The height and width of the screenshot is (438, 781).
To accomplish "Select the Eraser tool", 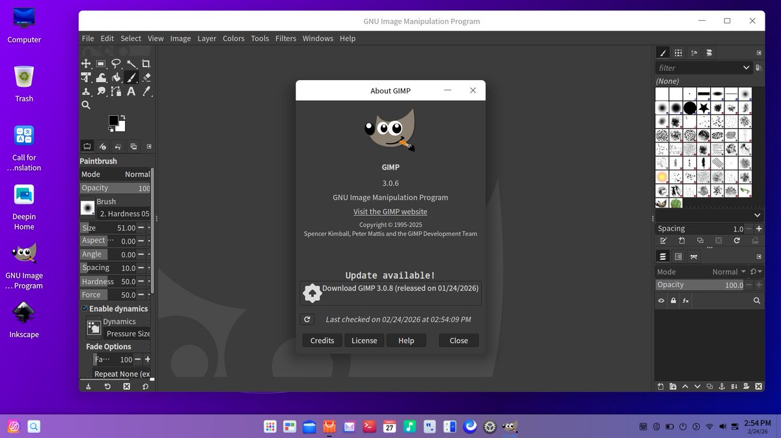I will [x=146, y=77].
